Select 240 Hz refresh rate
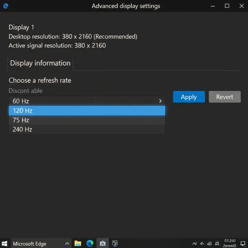The height and width of the screenshot is (248, 248). click(x=87, y=129)
